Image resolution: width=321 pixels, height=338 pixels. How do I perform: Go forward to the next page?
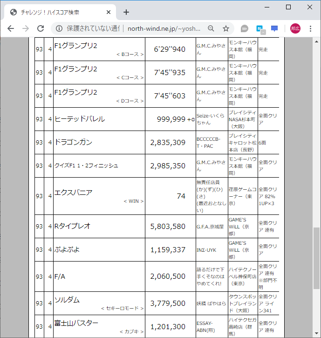tap(26, 28)
